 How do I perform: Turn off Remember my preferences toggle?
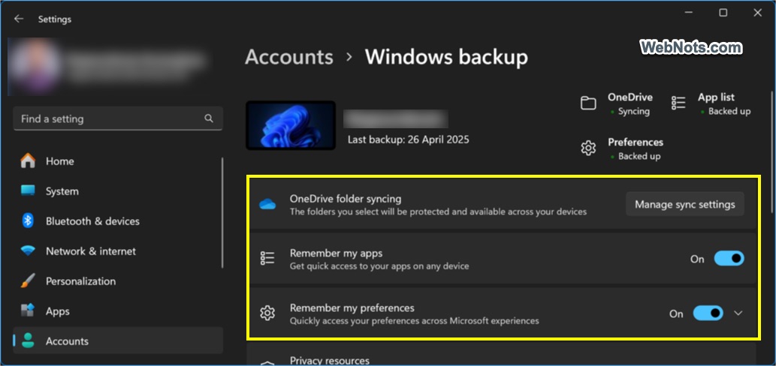pos(708,313)
